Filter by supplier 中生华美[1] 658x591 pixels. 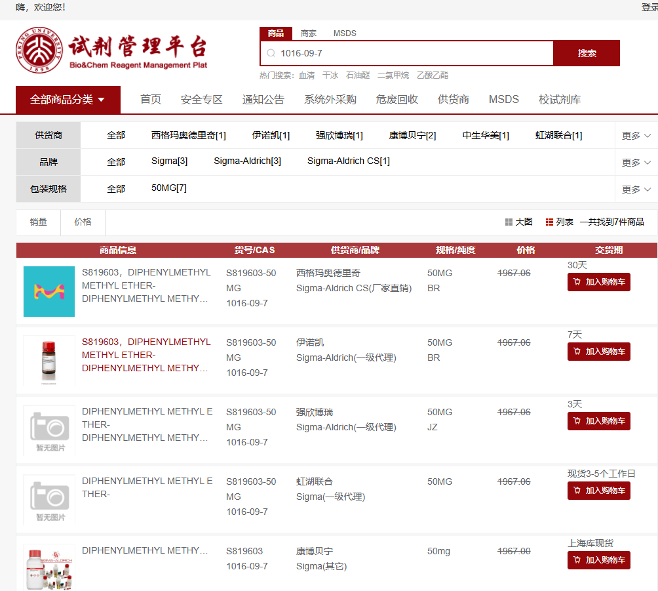[x=486, y=135]
